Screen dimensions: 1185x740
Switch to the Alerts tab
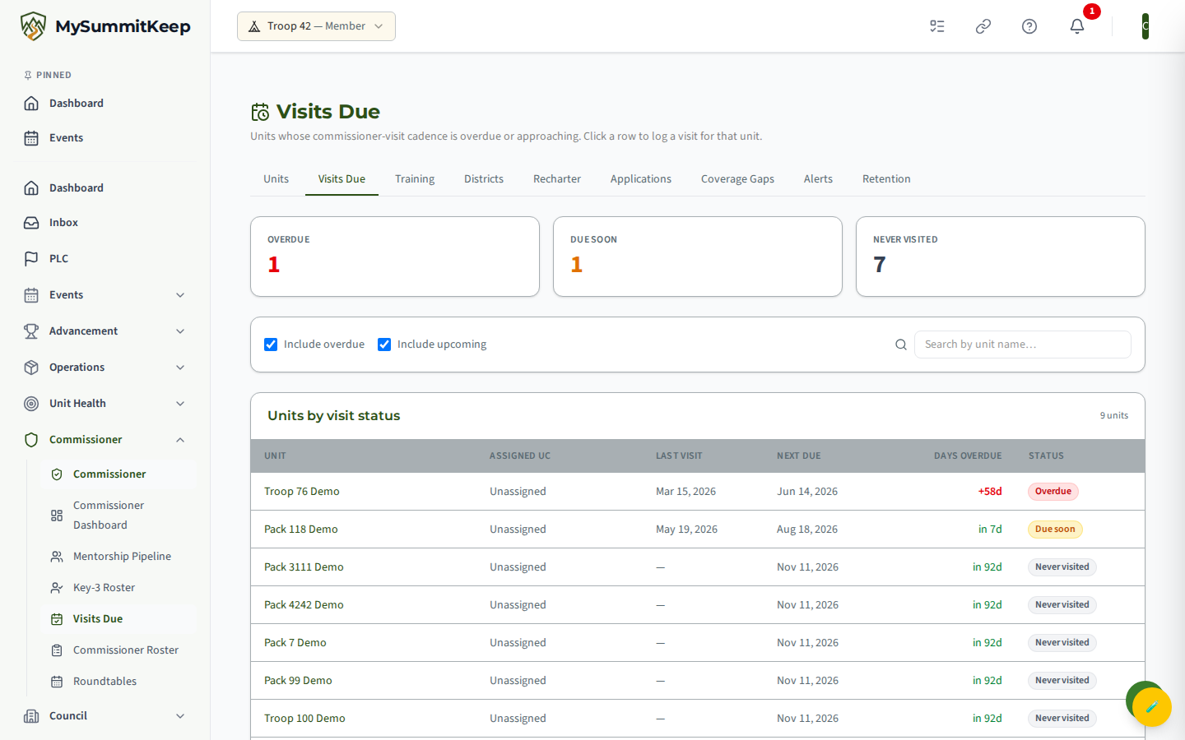pos(818,179)
